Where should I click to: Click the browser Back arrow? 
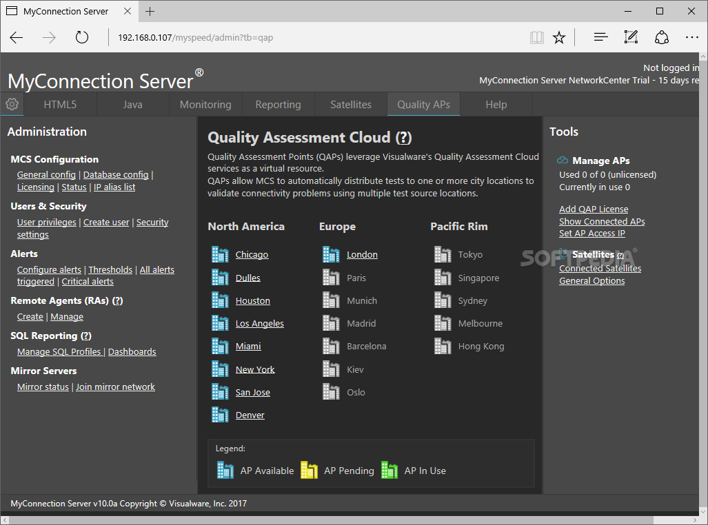[17, 37]
